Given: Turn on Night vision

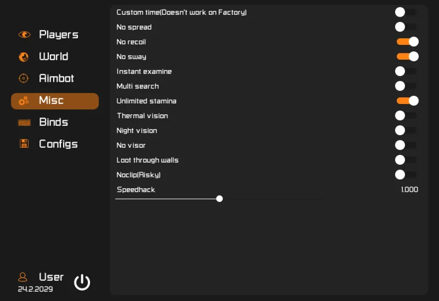Looking at the screenshot, I should point(406,130).
